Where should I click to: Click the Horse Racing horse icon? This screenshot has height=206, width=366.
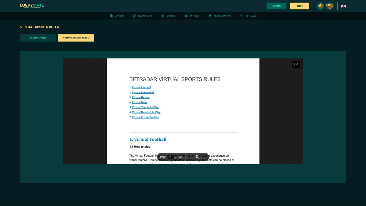(210, 16)
